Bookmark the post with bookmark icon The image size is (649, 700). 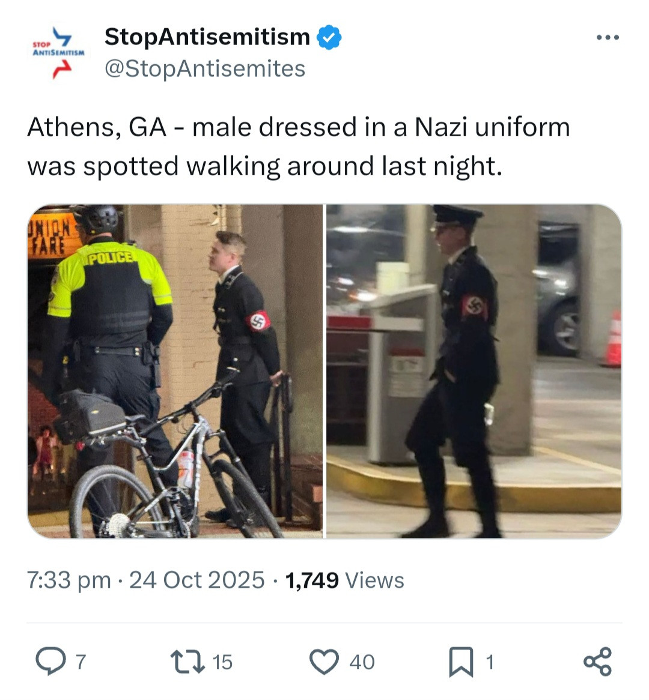(461, 662)
